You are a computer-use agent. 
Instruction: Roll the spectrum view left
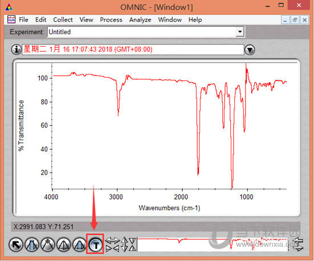pyautogui.click(x=299, y=241)
